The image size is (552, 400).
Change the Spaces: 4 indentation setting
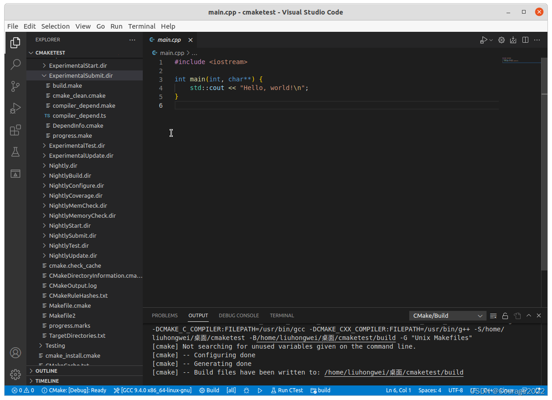[430, 390]
